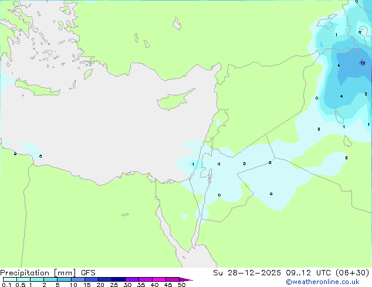This screenshot has height=287, width=372.
Task: Click the 1–2 mm legend color swatch
Action: (x=37, y=279)
